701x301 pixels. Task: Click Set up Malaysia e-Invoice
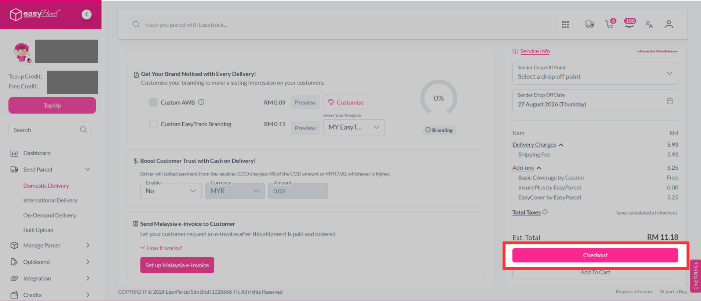click(177, 265)
